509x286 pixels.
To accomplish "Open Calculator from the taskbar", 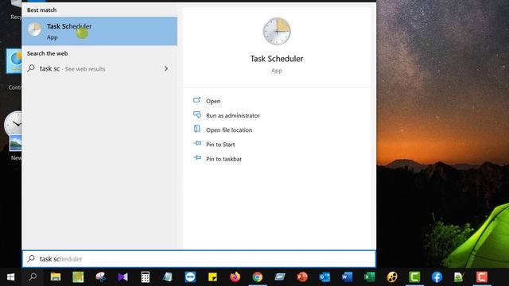I will [x=145, y=277].
